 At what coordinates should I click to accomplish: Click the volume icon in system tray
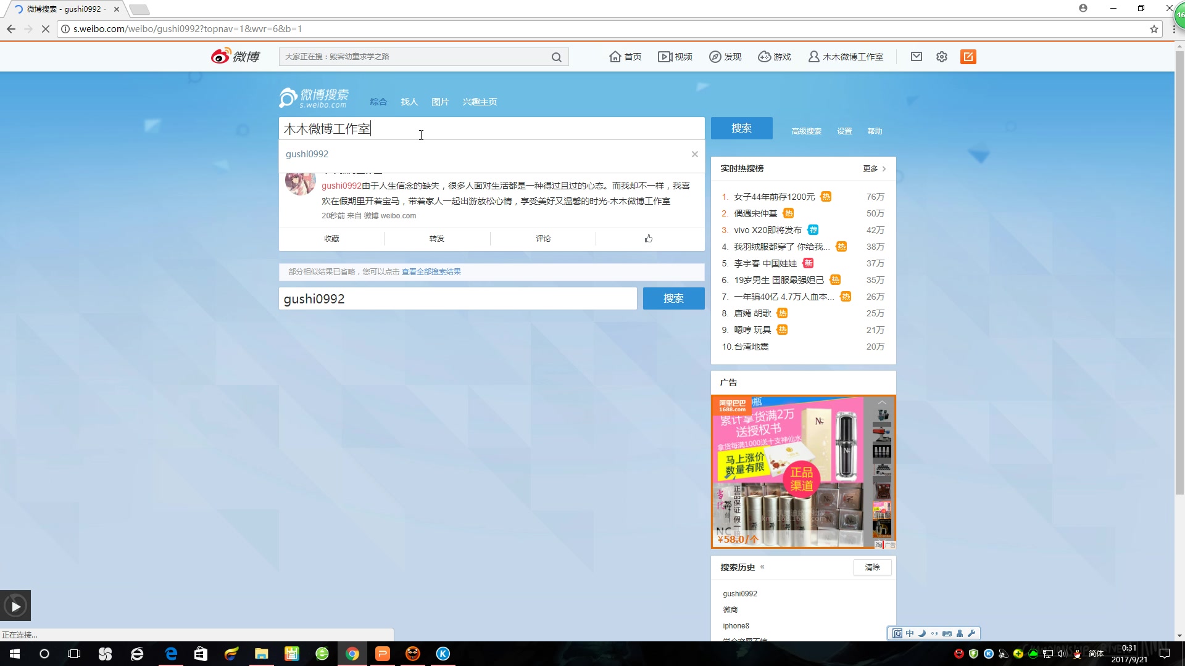pyautogui.click(x=1062, y=654)
